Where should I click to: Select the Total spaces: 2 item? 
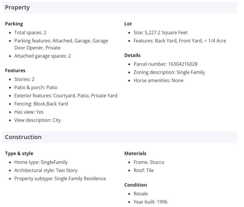coord(30,33)
